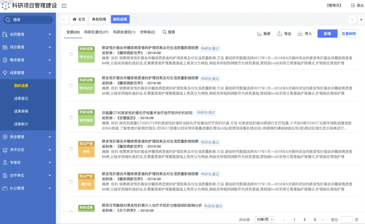Click the 办公管理 briefcase icon
Screen dimensions: 365x224
pos(5,188)
